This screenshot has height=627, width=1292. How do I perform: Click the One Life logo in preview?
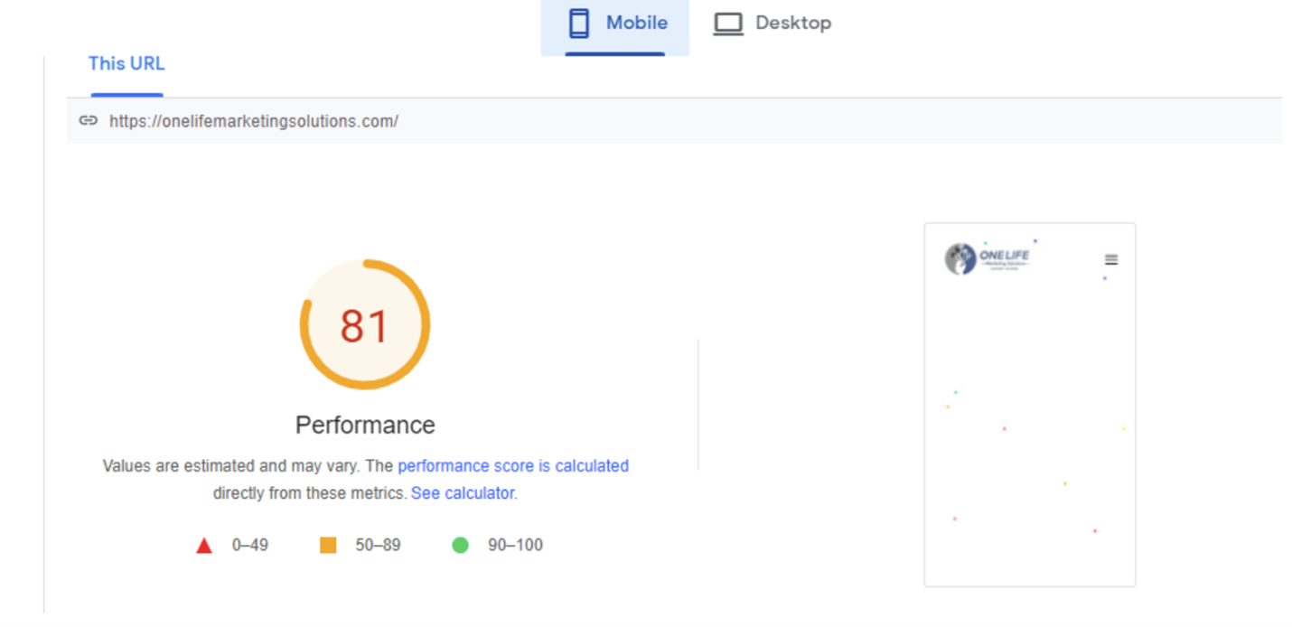click(x=988, y=258)
